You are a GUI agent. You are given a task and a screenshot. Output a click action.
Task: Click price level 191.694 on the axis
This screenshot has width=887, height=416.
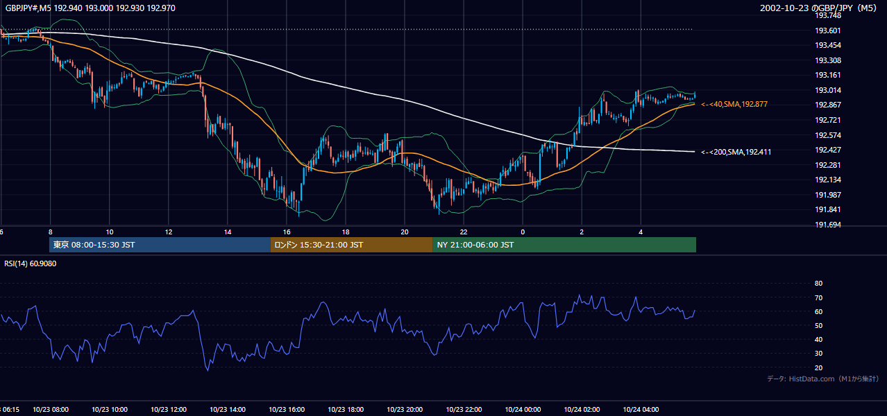(827, 225)
